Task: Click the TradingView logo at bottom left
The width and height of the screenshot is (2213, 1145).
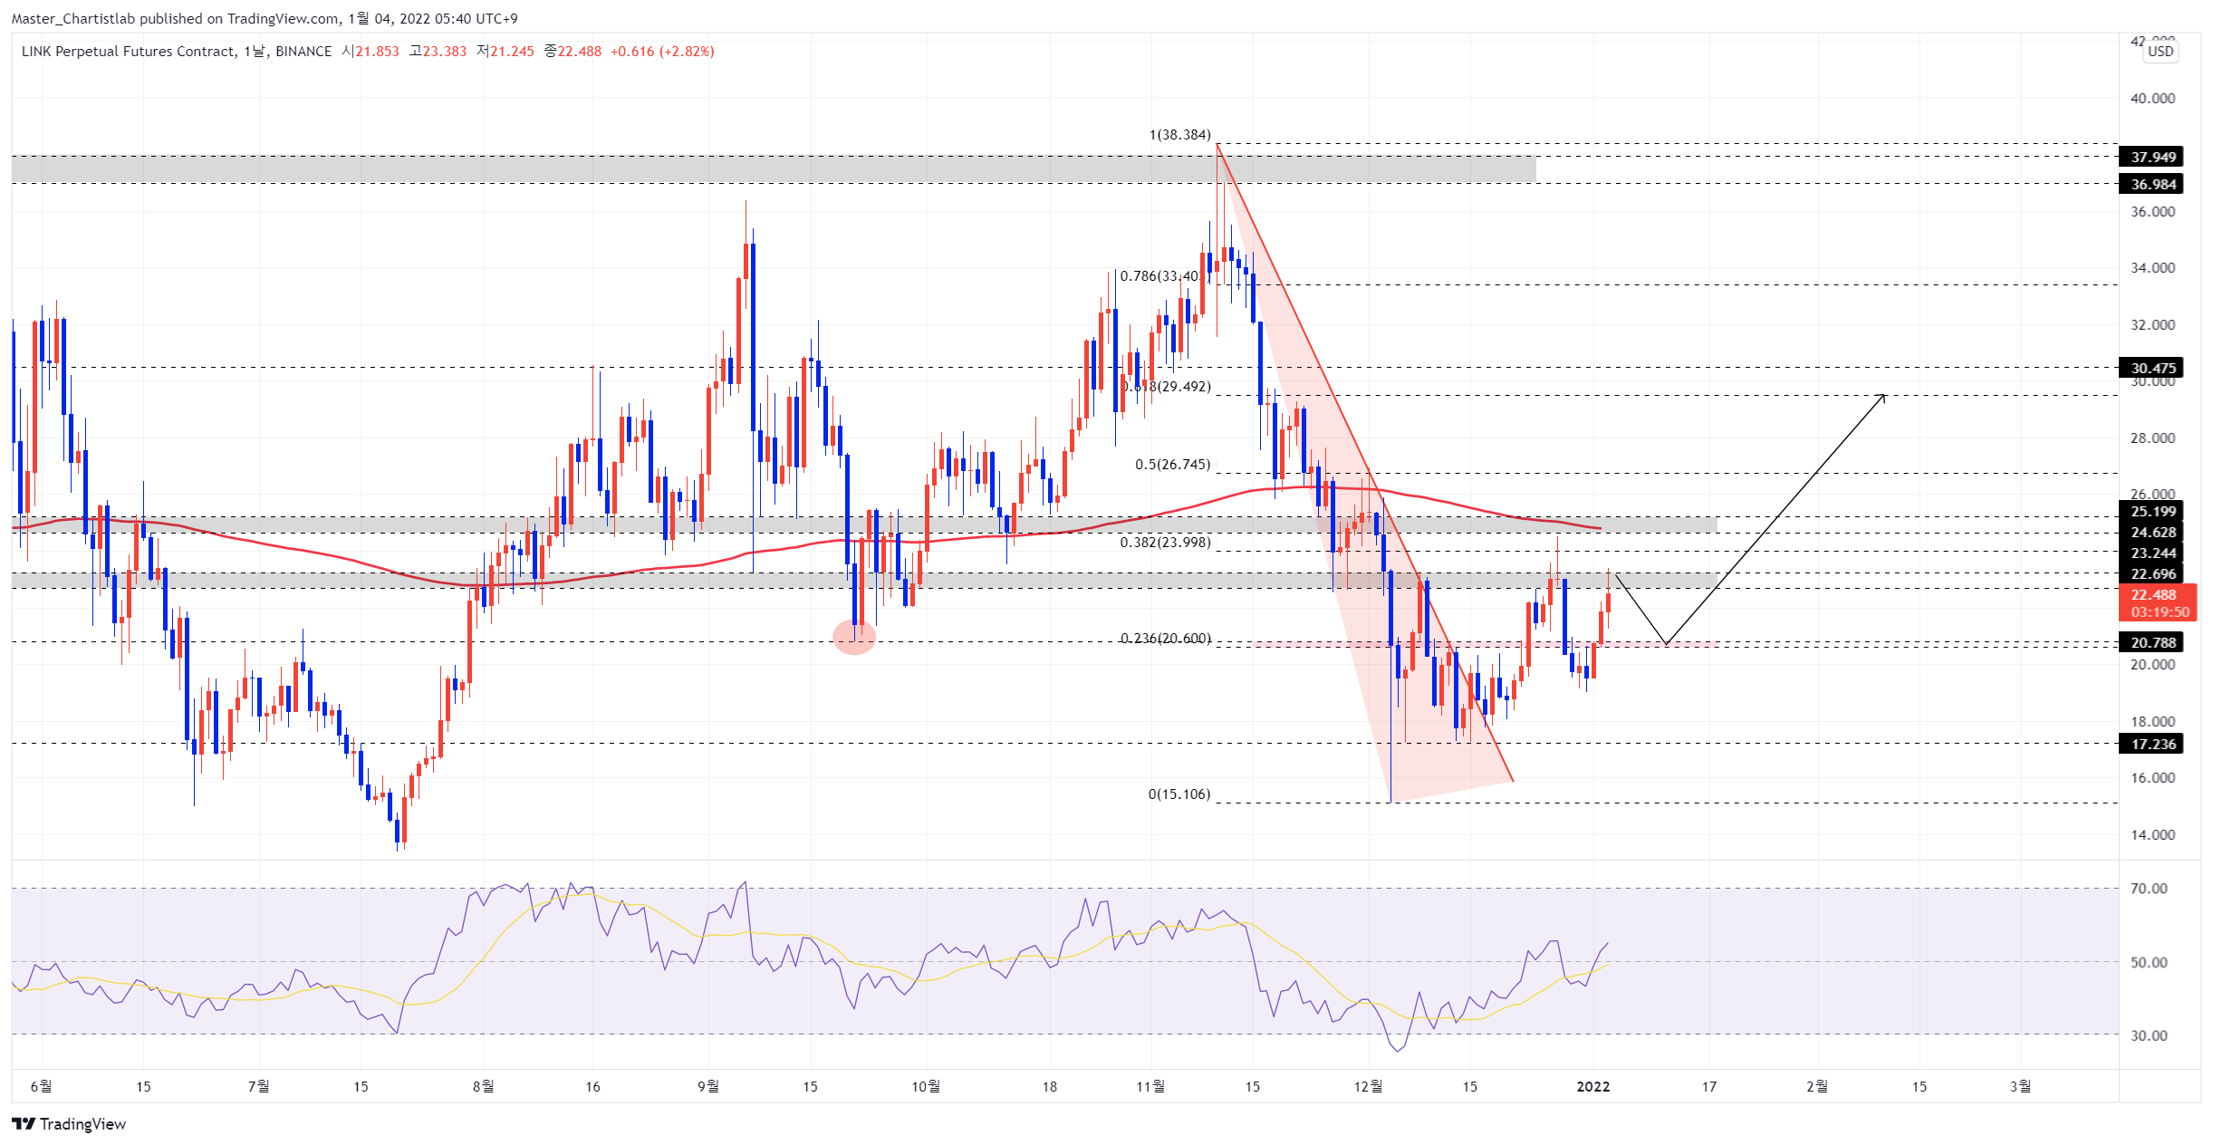Action: coord(69,1123)
